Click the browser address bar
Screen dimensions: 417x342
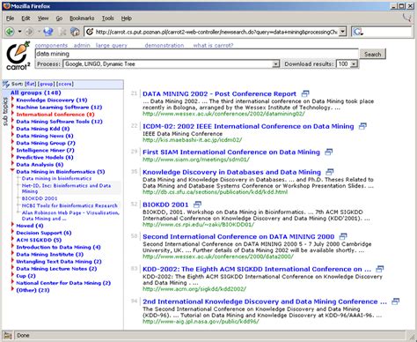(216, 32)
